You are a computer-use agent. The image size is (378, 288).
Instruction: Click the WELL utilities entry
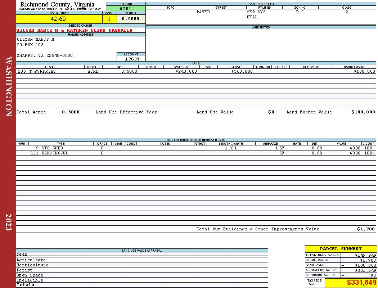[252, 17]
